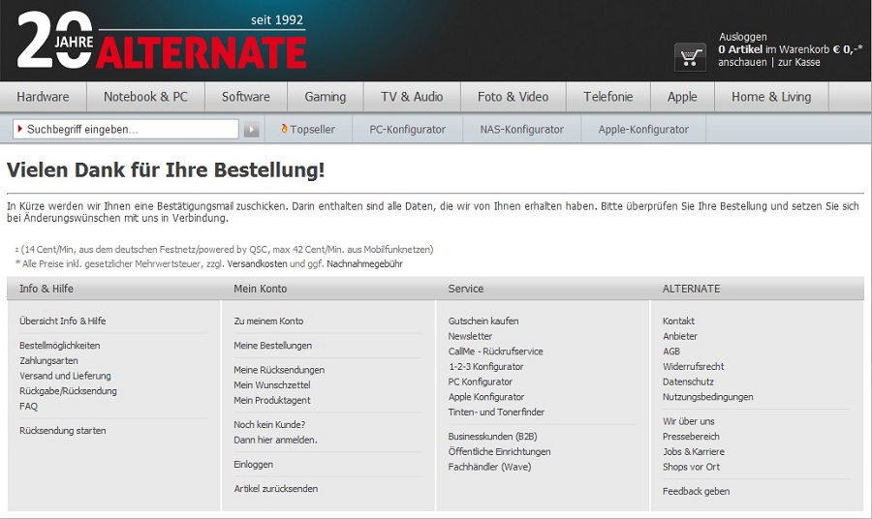Go to checkout via zur Kasse

coord(799,62)
